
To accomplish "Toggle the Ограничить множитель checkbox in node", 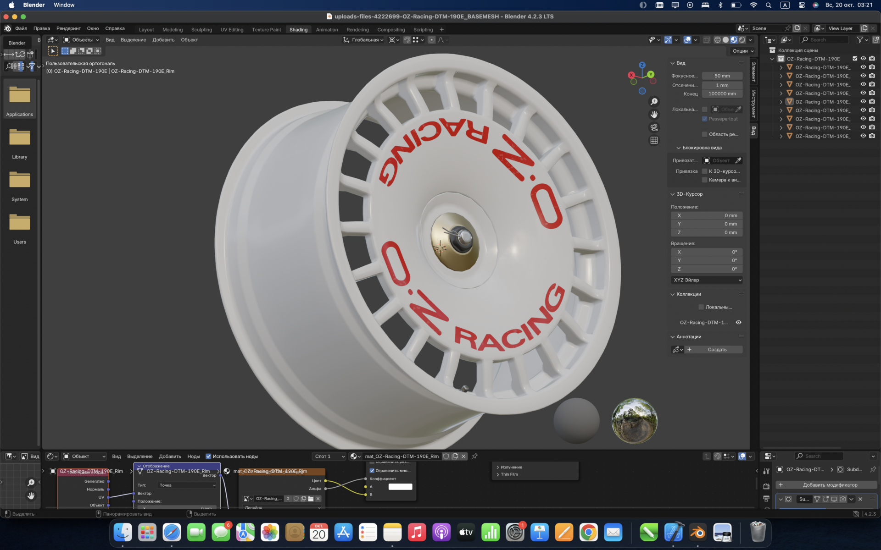I will point(372,470).
